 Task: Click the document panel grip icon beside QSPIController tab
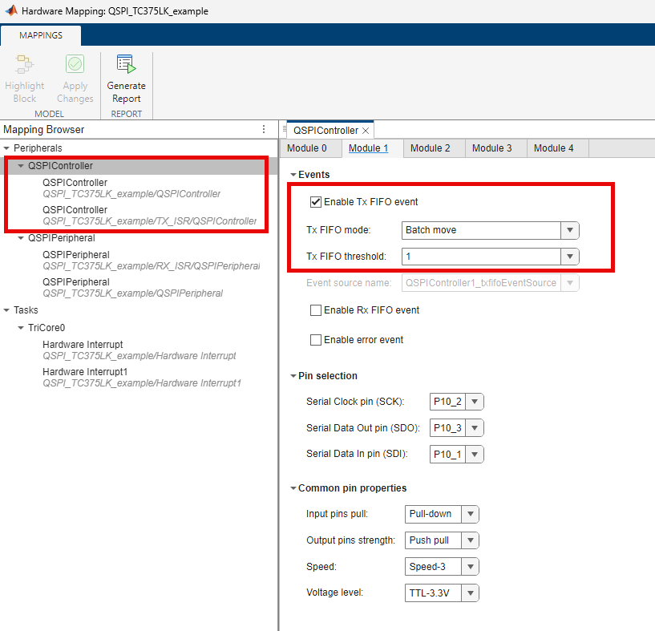[x=284, y=129]
